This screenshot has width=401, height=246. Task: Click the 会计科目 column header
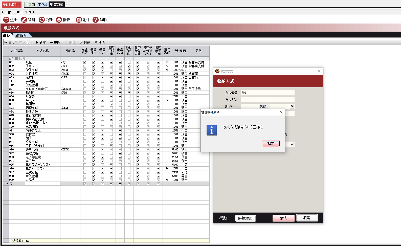pyautogui.click(x=180, y=51)
